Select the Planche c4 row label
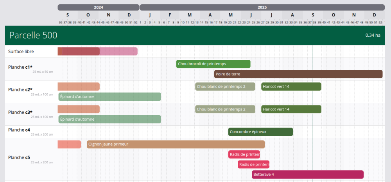The image size is (391, 182). pos(19,130)
